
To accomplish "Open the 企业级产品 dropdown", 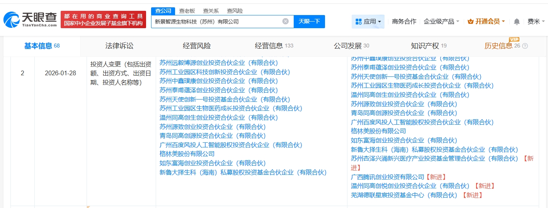I will click(441, 22).
